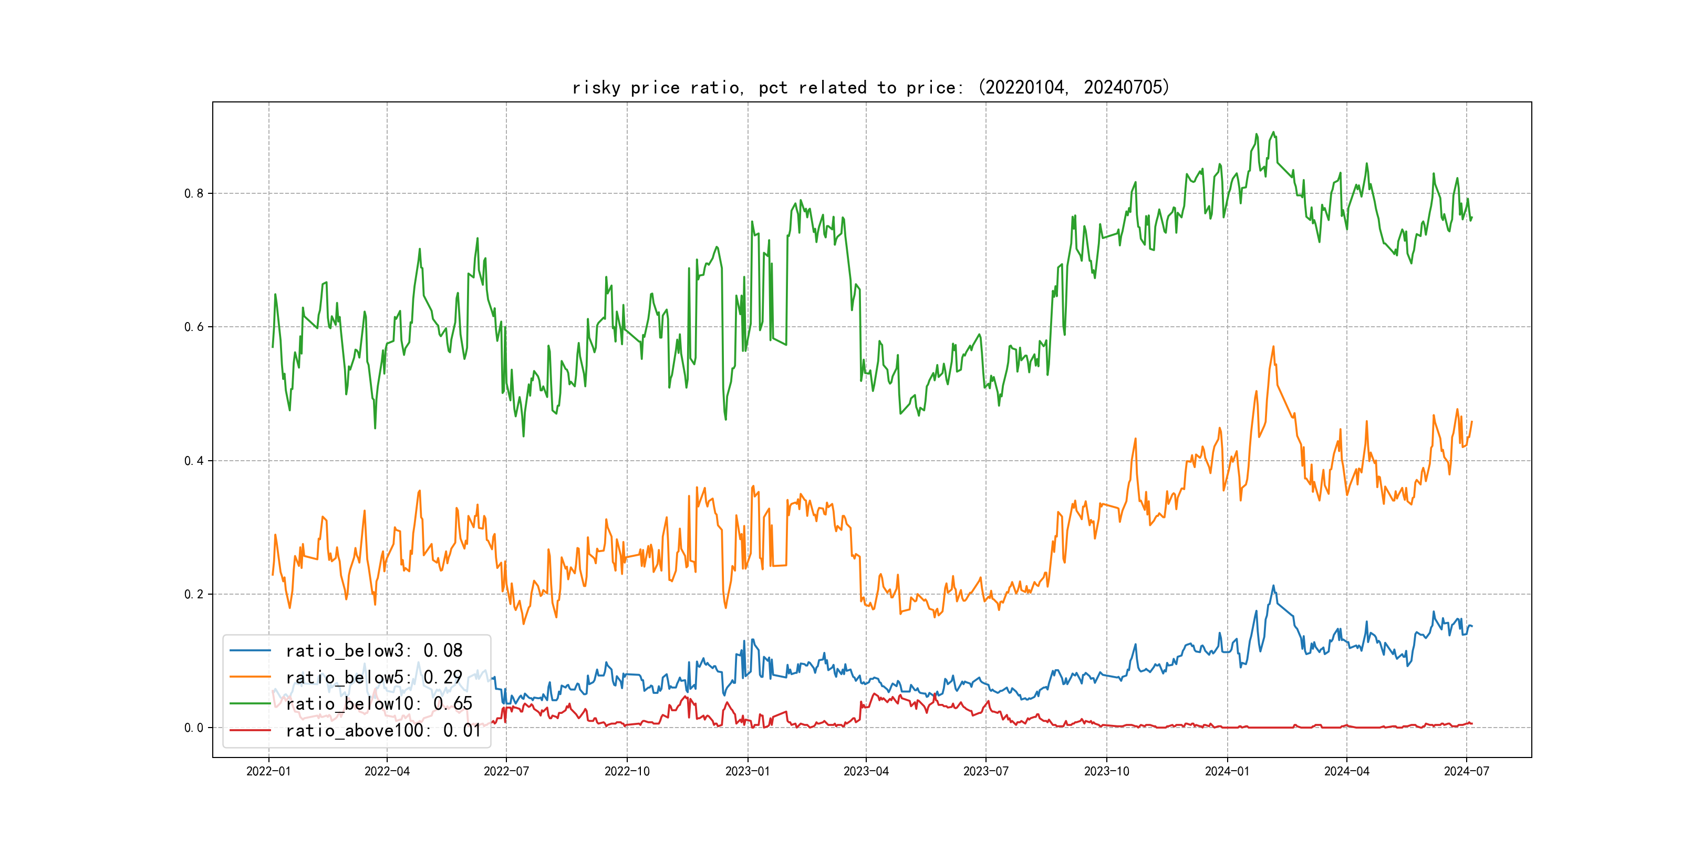The image size is (1702, 851).
Task: Click the 'ratio_below5: 0.29' legend label
Action: pyautogui.click(x=374, y=677)
